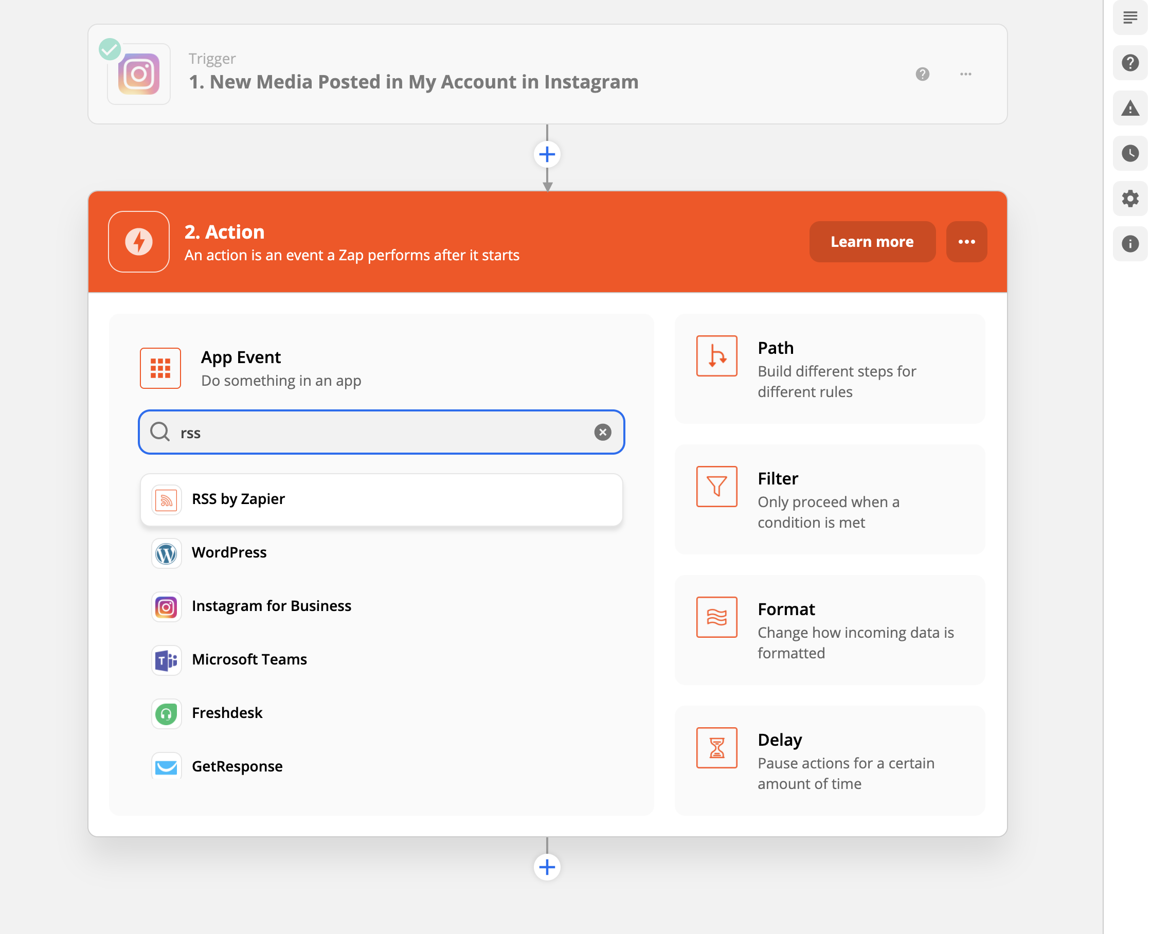Open the Zap outline sidebar icon

[x=1130, y=18]
